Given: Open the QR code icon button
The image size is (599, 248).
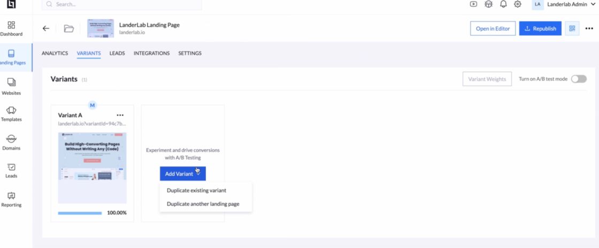Looking at the screenshot, I should click(572, 29).
